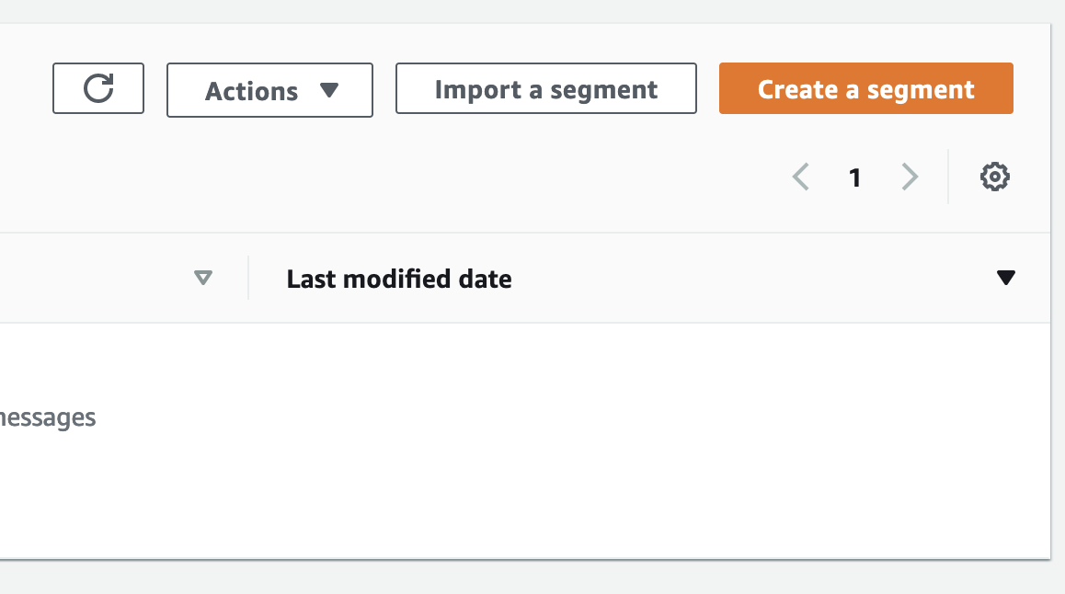1065x594 pixels.
Task: Click the word Actions on the dropdown button
Action: [x=252, y=91]
